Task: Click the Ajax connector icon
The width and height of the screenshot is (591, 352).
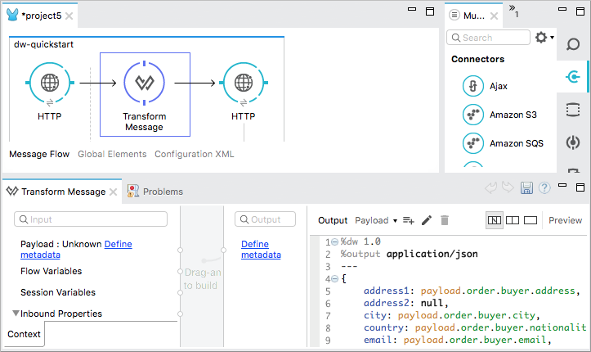Action: pyautogui.click(x=473, y=86)
